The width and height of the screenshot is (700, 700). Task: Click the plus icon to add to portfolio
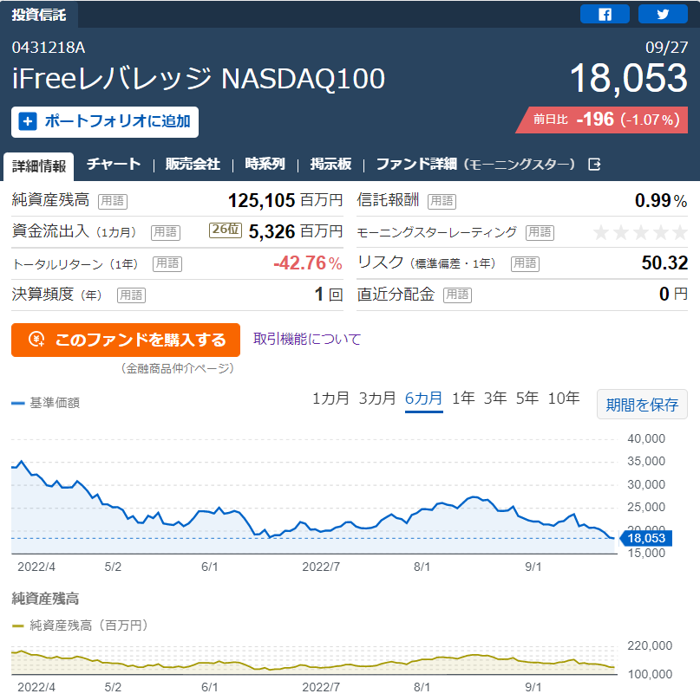[x=28, y=121]
